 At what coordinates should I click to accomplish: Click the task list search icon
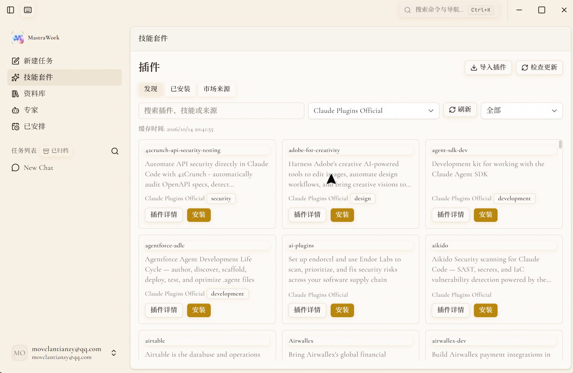tap(115, 151)
